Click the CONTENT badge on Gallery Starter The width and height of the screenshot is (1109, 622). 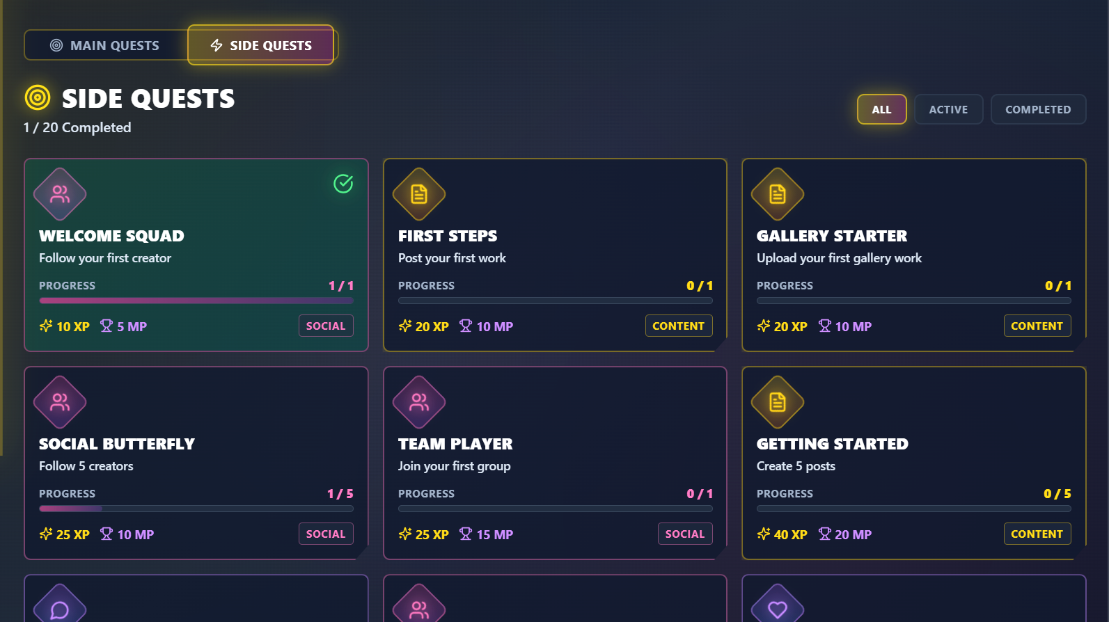pyautogui.click(x=1037, y=326)
